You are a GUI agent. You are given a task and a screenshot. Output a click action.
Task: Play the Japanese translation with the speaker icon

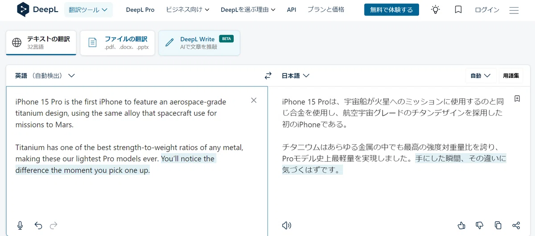287,225
